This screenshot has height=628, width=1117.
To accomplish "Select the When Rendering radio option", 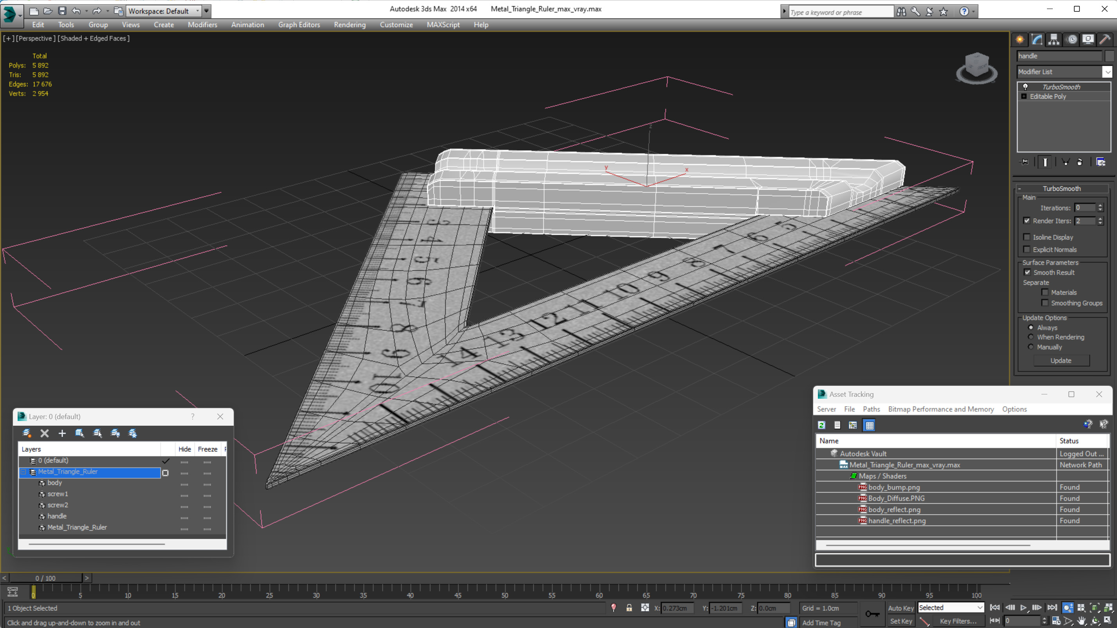I will (1031, 337).
